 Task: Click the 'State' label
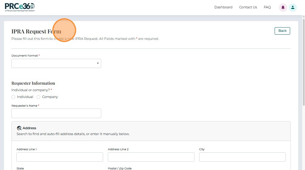(x=20, y=168)
